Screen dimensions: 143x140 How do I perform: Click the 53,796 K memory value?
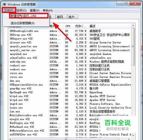click(x=81, y=92)
